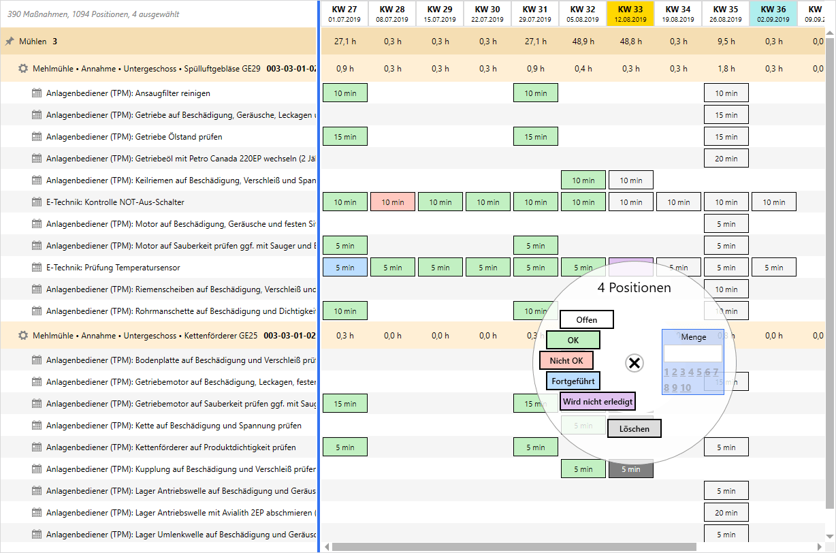
Task: Set status to Fortgeführt
Action: pos(573,381)
